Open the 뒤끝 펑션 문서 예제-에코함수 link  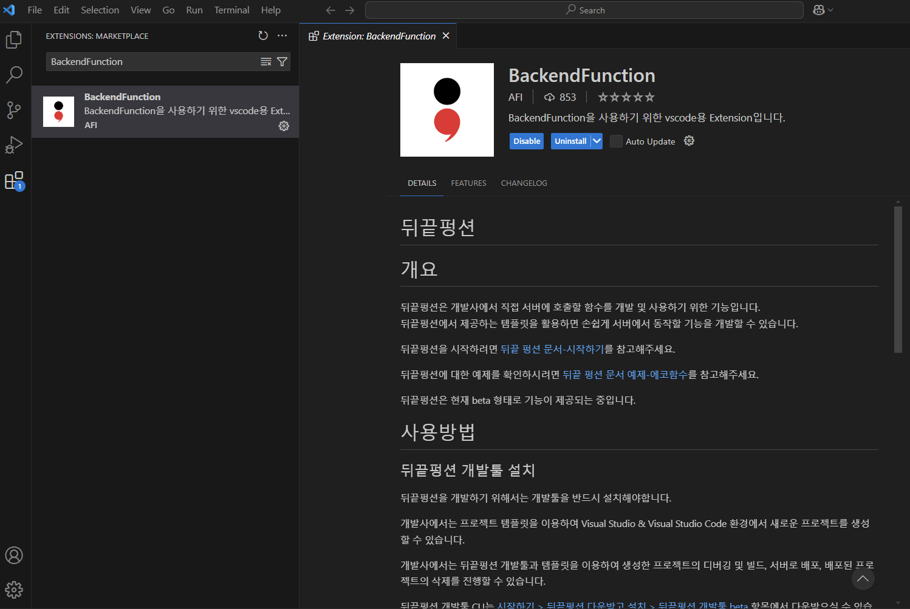pos(625,375)
